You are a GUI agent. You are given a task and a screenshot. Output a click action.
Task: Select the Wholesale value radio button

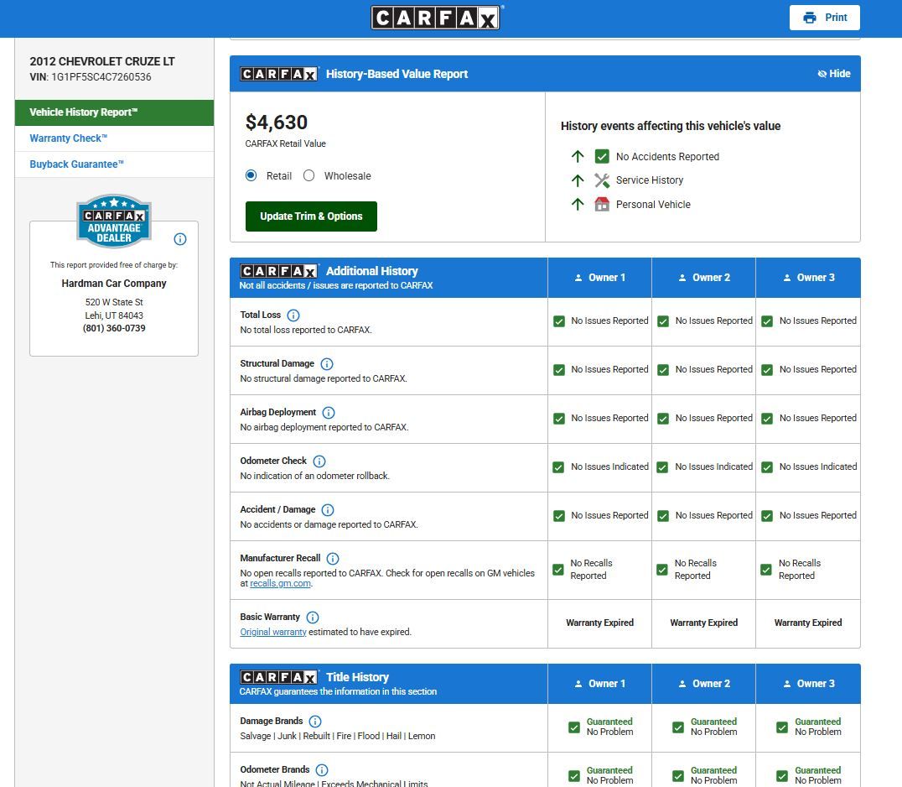308,176
